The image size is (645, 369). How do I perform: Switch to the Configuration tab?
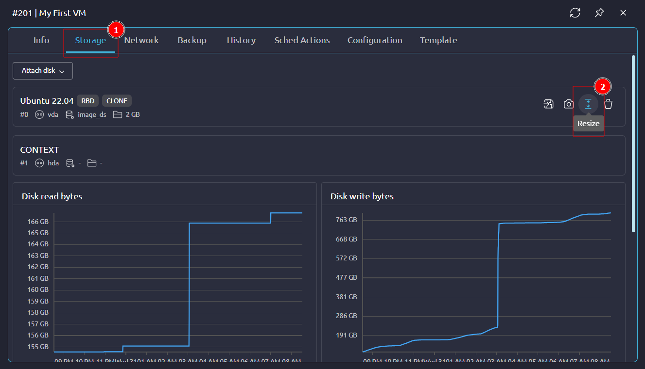(x=375, y=40)
